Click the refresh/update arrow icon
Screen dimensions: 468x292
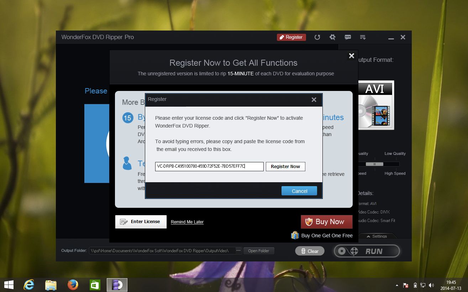(x=317, y=37)
